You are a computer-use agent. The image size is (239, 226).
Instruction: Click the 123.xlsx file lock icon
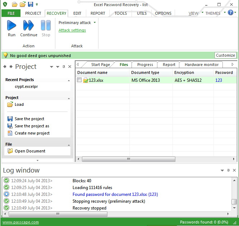pos(86,80)
